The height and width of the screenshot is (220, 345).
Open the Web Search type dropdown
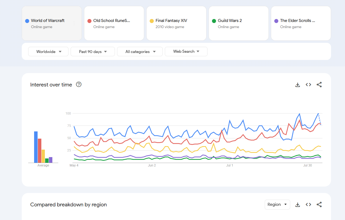click(186, 52)
